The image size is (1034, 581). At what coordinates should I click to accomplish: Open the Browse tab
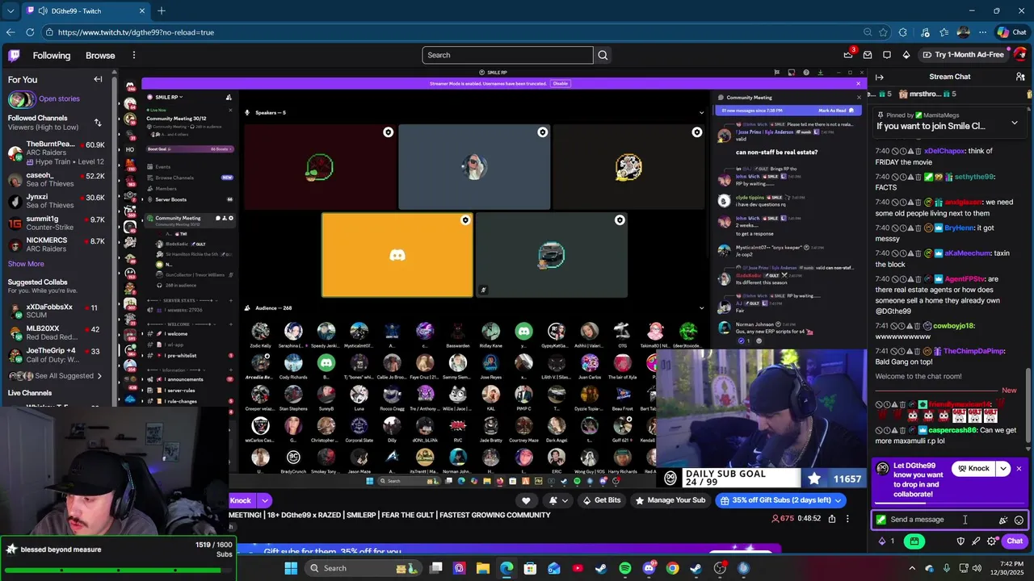pos(100,56)
